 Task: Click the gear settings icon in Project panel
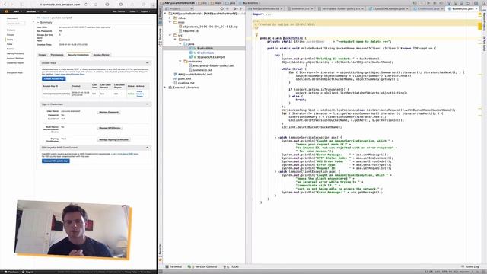[x=235, y=8]
